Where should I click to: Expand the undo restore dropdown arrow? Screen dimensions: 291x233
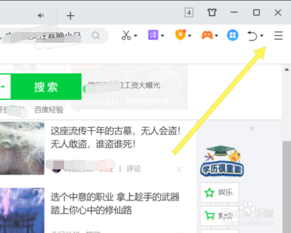tap(262, 36)
